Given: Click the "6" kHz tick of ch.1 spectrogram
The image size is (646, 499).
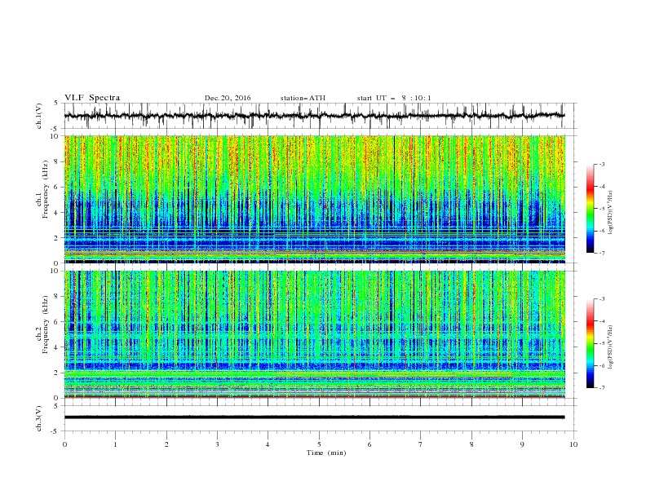Looking at the screenshot, I should [x=57, y=187].
